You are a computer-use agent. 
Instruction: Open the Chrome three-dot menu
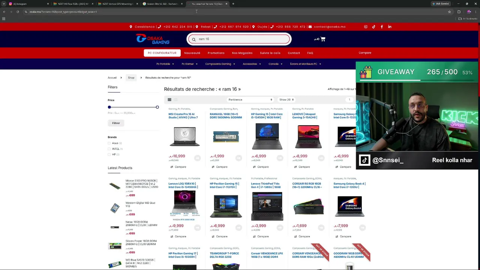475,12
